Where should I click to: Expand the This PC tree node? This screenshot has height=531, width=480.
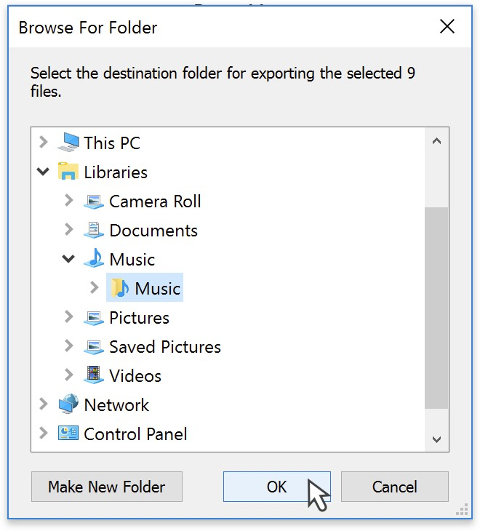(44, 143)
